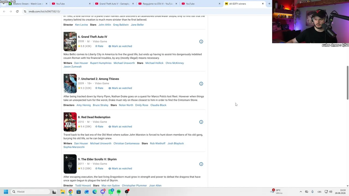Image resolution: width=349 pixels, height=196 pixels.
Task: Open WhatsApp from the taskbar
Action: click(x=111, y=192)
